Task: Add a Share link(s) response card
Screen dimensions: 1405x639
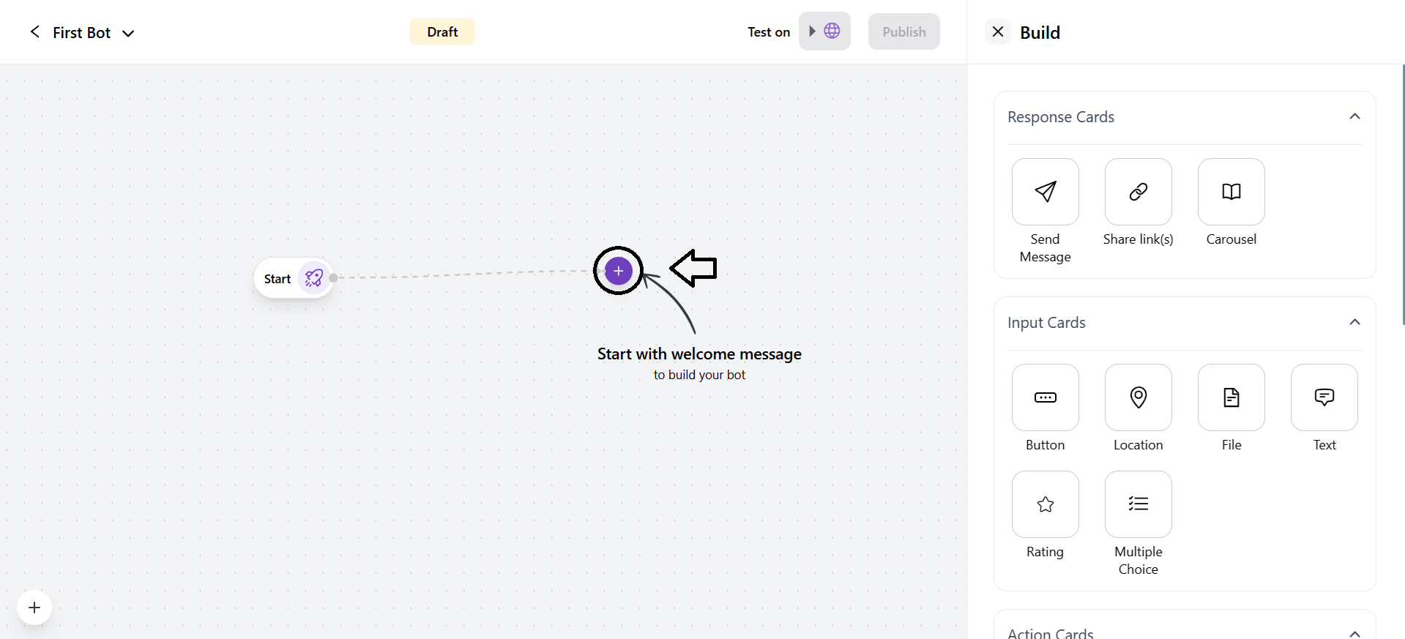Action: coord(1138,192)
